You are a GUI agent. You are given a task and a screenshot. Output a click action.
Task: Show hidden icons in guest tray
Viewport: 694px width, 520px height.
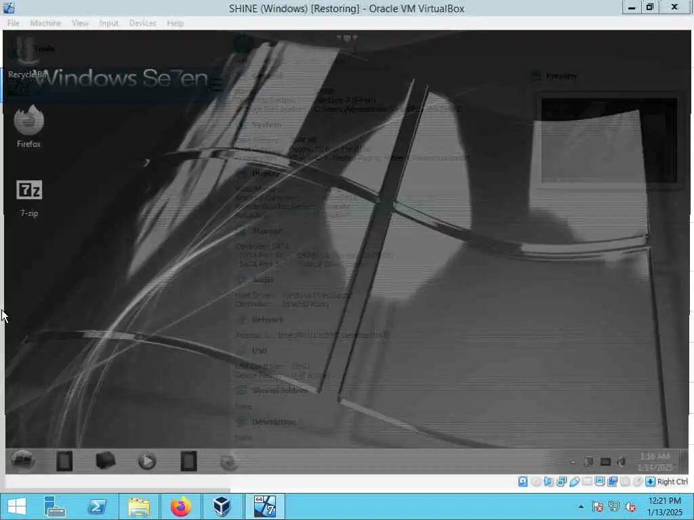[572, 462]
